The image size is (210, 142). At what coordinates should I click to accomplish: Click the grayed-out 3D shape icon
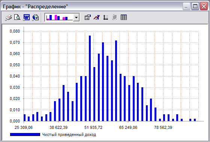115,18
